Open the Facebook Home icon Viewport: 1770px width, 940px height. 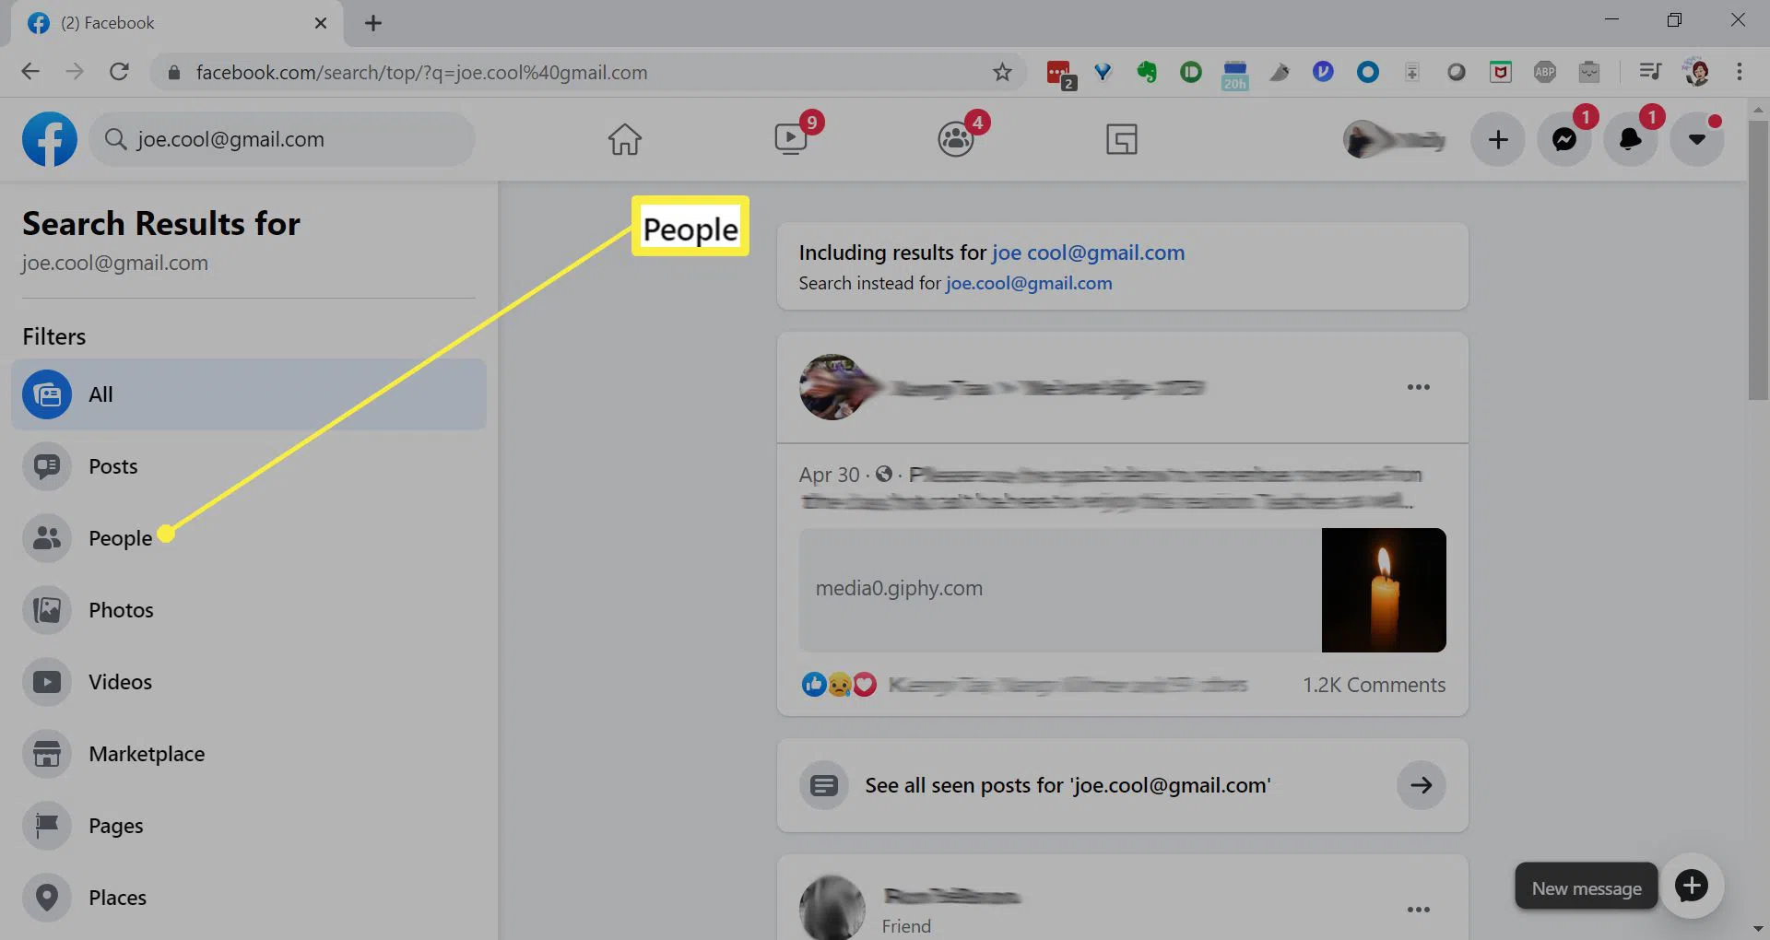[624, 140]
